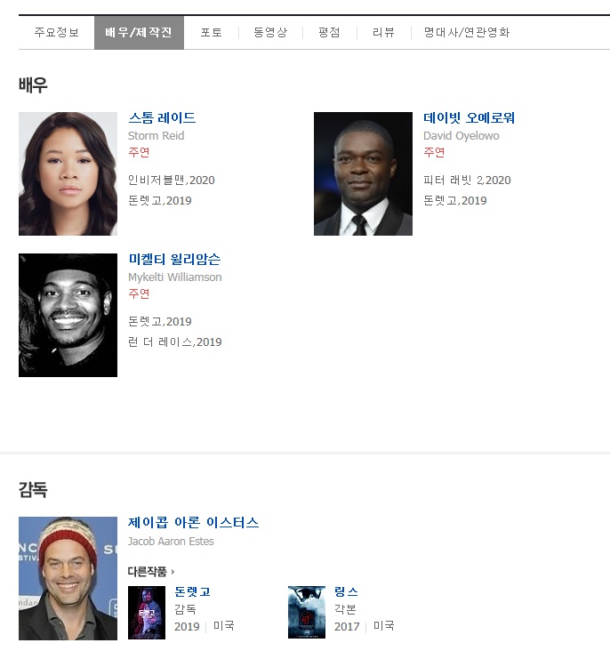The width and height of the screenshot is (610, 659).
Task: Switch to the 포토 tab
Action: click(x=212, y=32)
